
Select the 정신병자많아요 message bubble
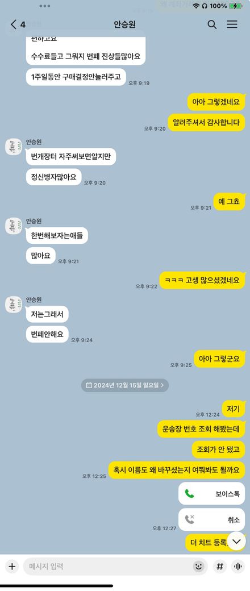53,177
